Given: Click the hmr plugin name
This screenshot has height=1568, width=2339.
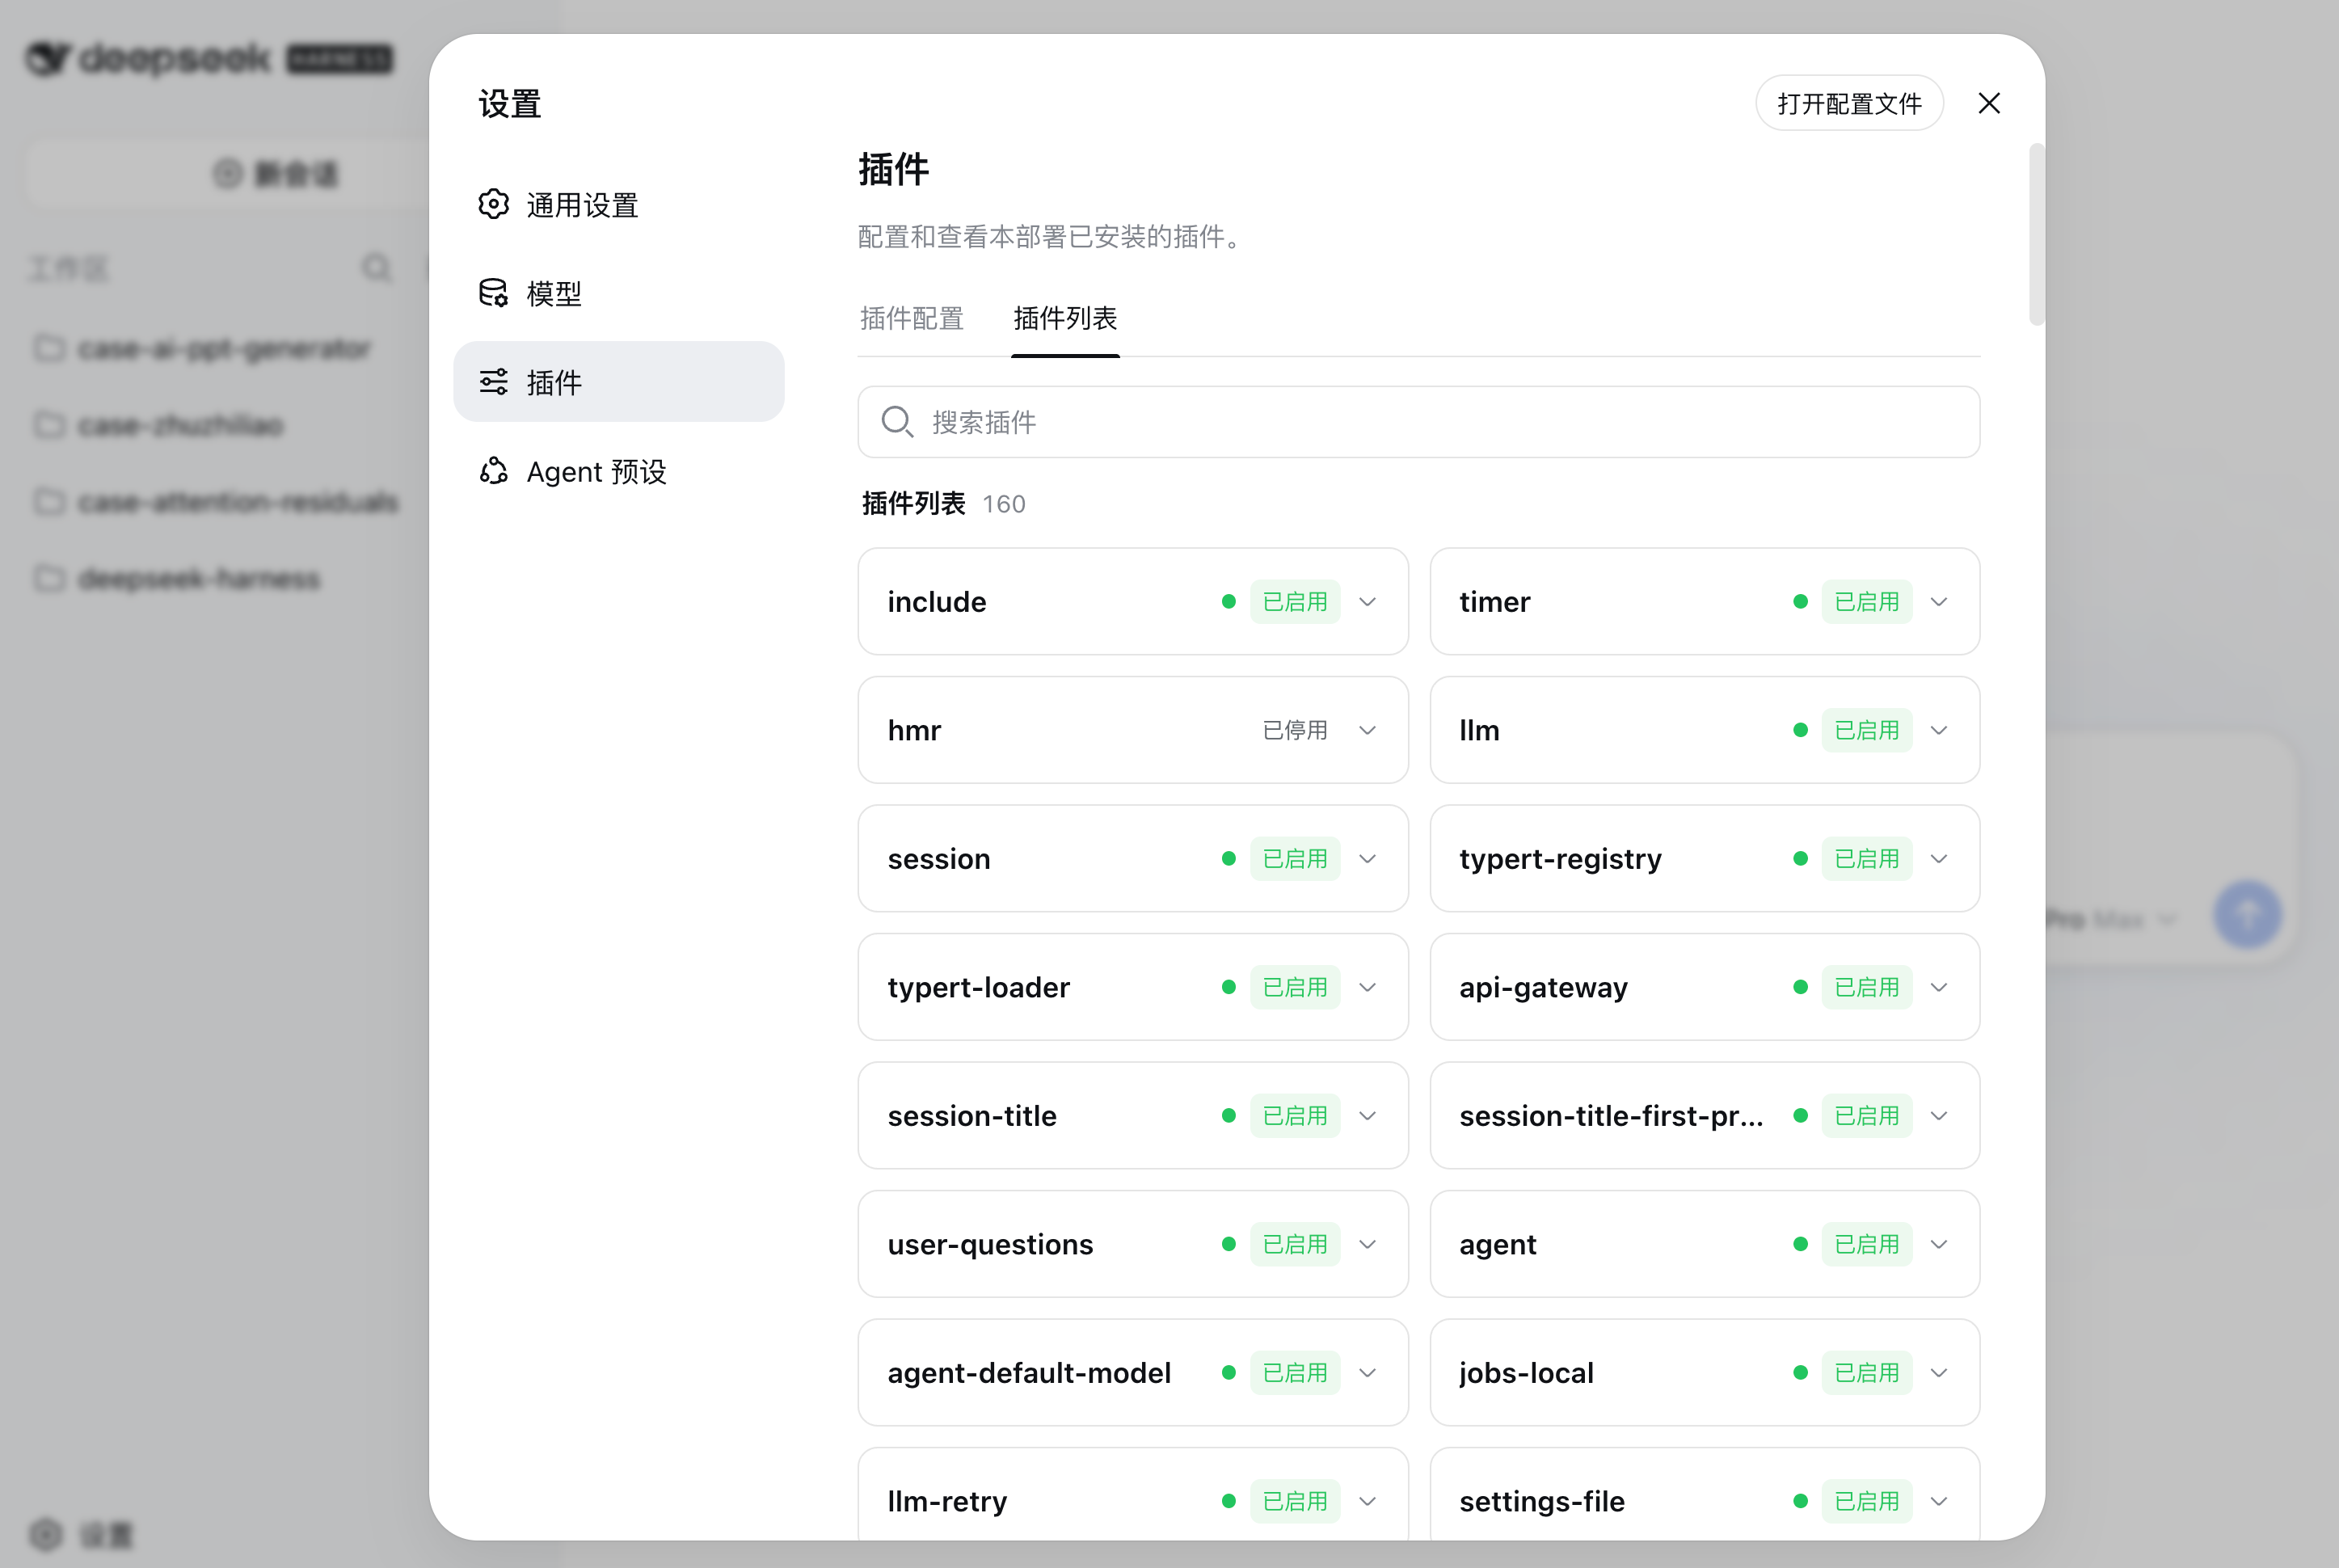Looking at the screenshot, I should click(x=914, y=730).
